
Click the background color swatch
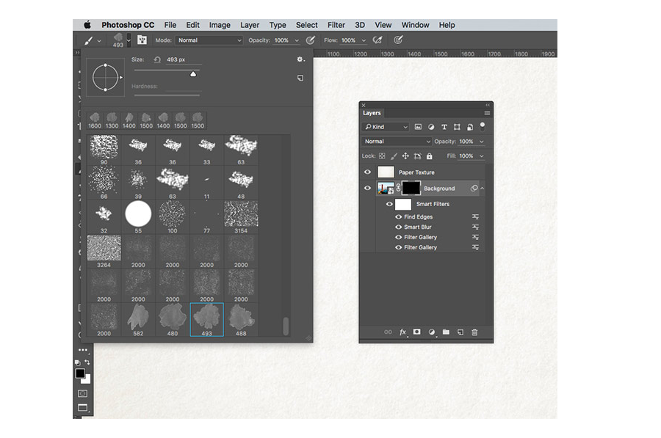click(x=87, y=380)
